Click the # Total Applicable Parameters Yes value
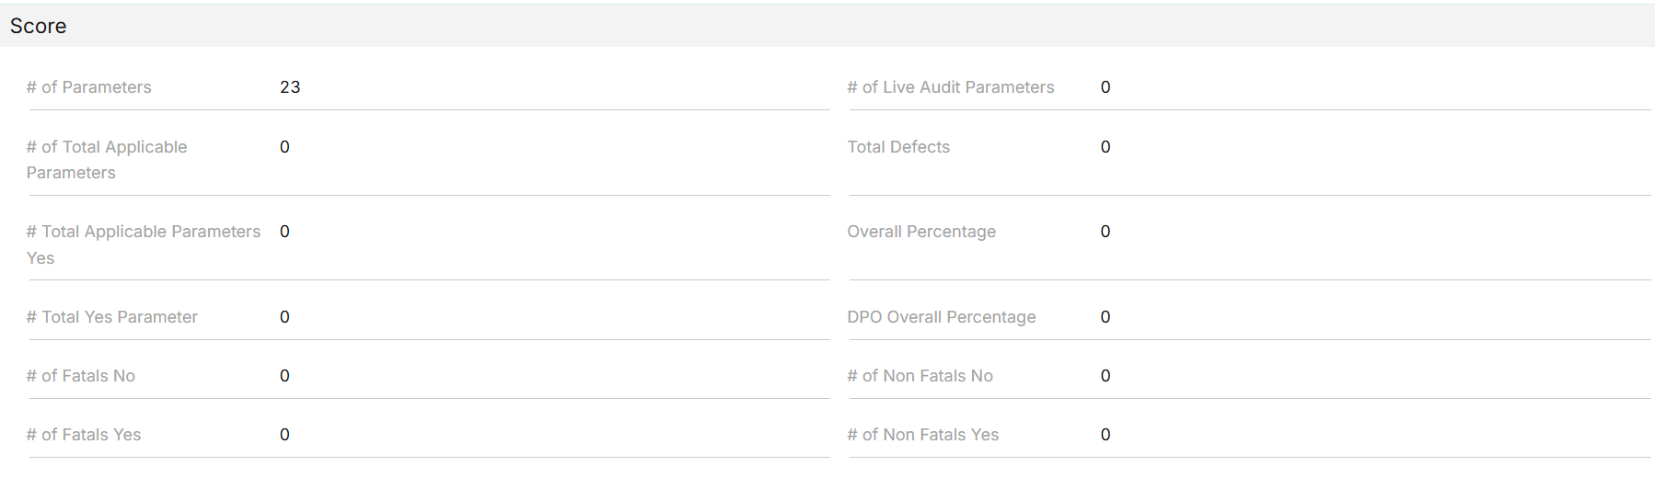This screenshot has width=1655, height=478. 284,232
